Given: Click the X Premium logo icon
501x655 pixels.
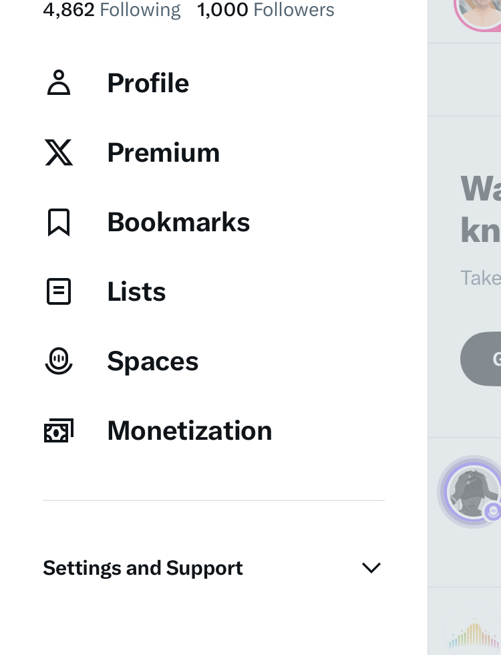Looking at the screenshot, I should coord(59,152).
